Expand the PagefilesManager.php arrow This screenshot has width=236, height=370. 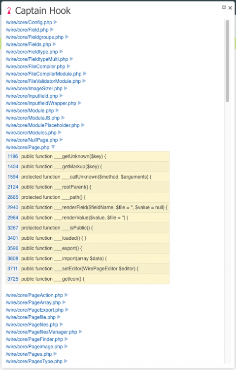click(x=80, y=332)
